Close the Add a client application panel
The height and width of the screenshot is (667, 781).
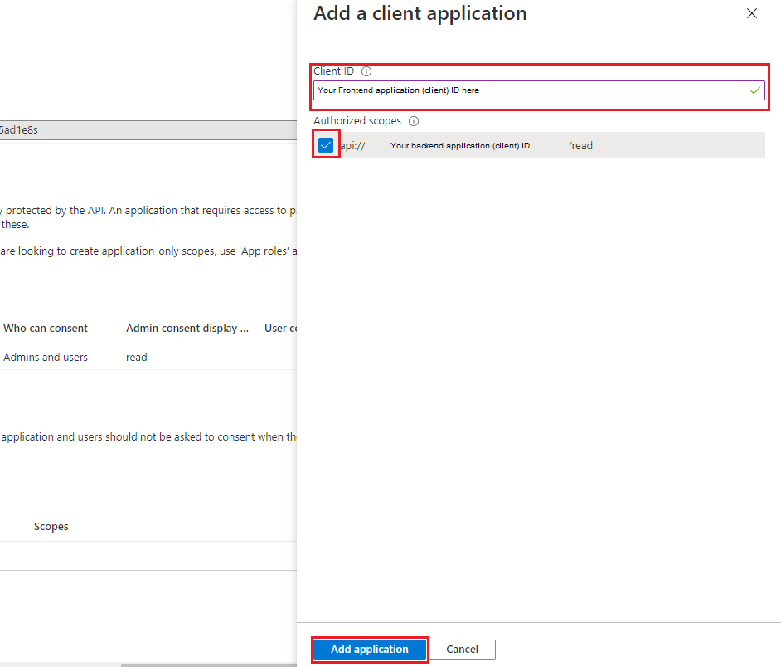click(752, 13)
